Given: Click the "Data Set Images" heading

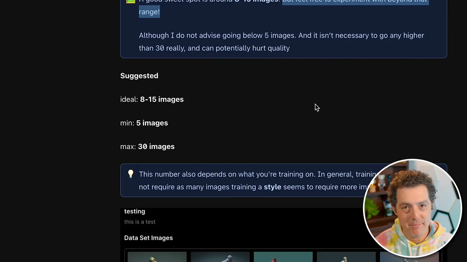Looking at the screenshot, I should (149, 238).
